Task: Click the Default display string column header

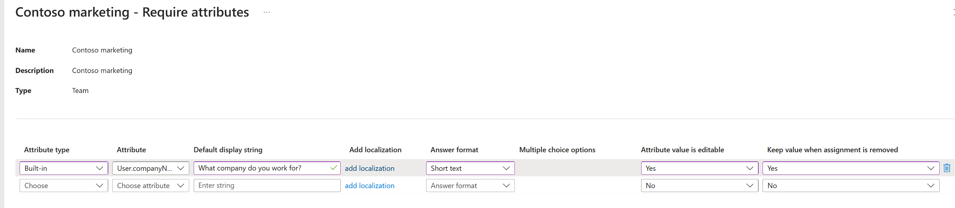Action: [x=228, y=150]
